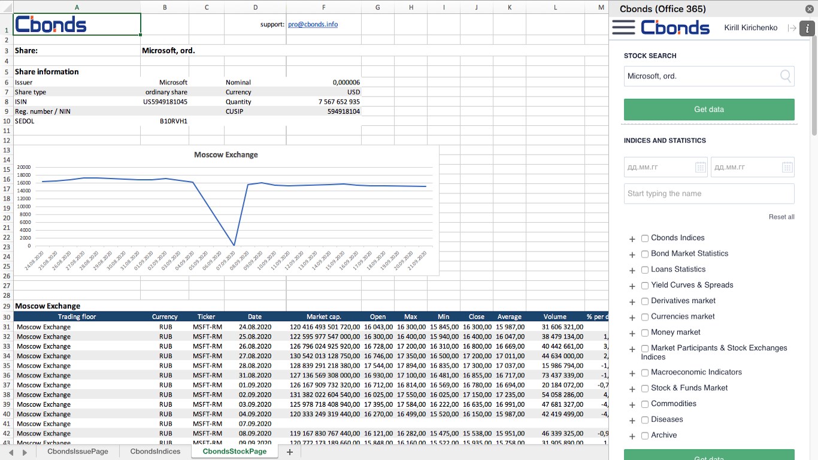Check the Diseases checkbox
Viewport: 818px width, 460px height.
(645, 420)
